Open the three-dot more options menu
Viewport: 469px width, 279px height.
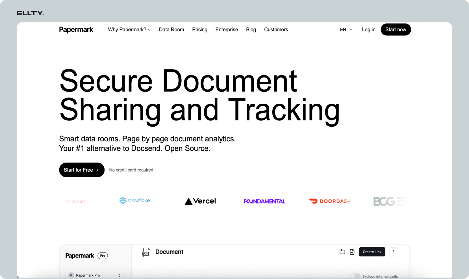point(394,252)
